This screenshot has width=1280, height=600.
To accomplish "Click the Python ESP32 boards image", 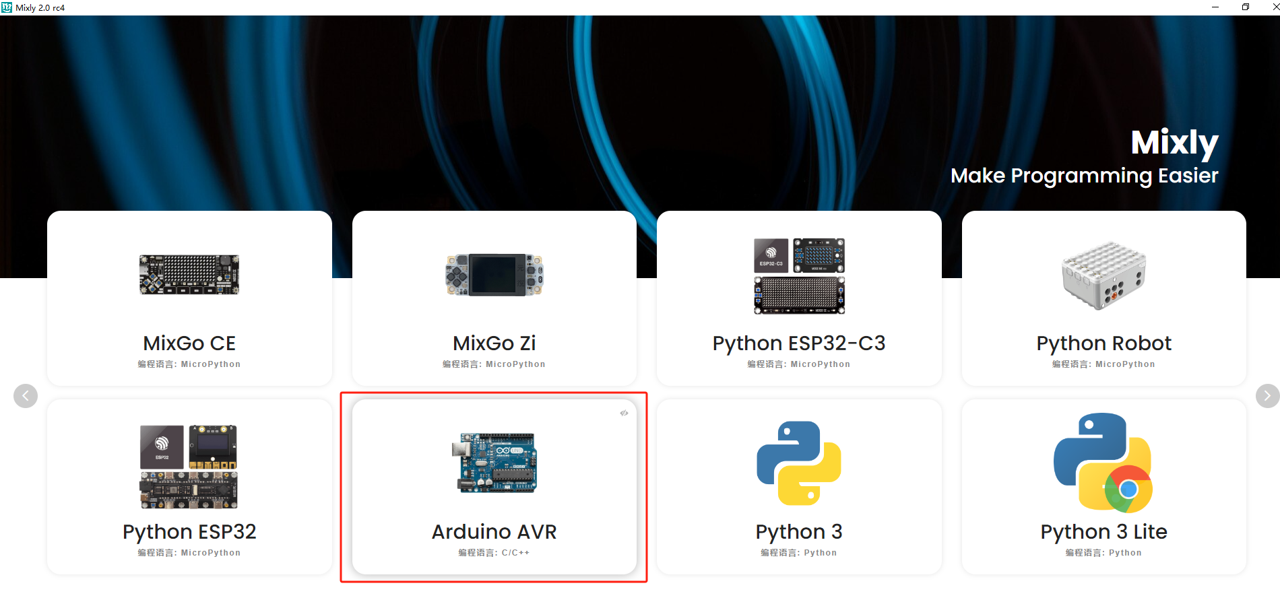I will [189, 467].
